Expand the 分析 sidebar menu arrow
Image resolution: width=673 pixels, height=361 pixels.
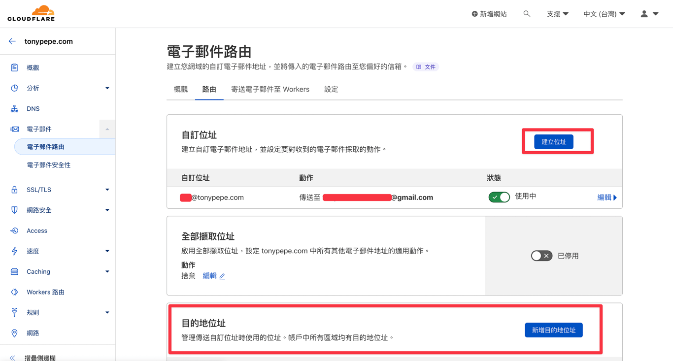107,88
